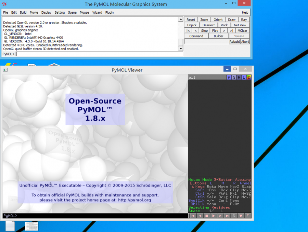
Task: Open the Build menu
Action: 23,12
